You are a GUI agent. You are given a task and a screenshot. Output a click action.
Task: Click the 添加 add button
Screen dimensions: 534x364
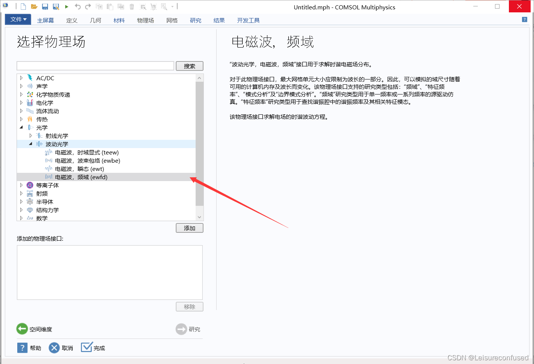[x=190, y=228]
